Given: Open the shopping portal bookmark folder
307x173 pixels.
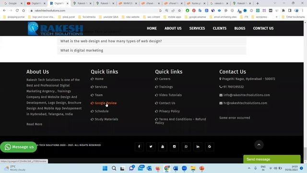Looking at the screenshot, I should point(14,17).
